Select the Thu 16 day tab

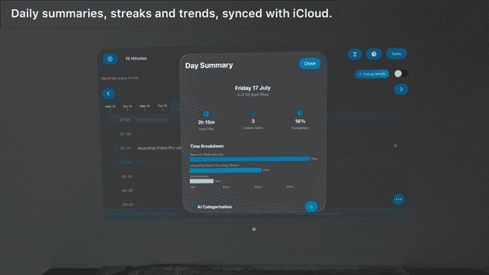162,107
